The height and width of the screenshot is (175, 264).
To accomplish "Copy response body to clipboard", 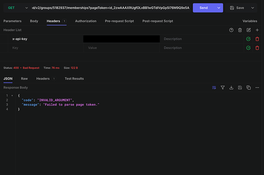I will point(249,88).
